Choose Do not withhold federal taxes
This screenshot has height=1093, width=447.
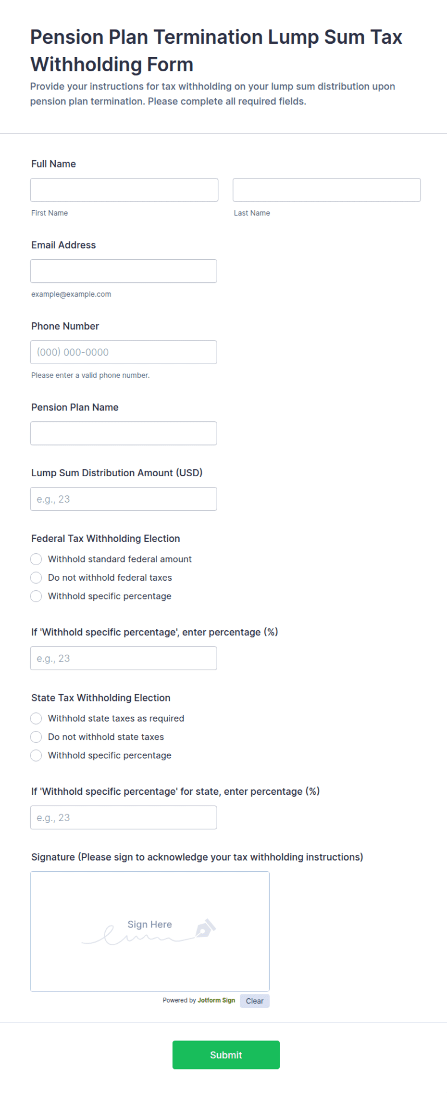pyautogui.click(x=36, y=577)
